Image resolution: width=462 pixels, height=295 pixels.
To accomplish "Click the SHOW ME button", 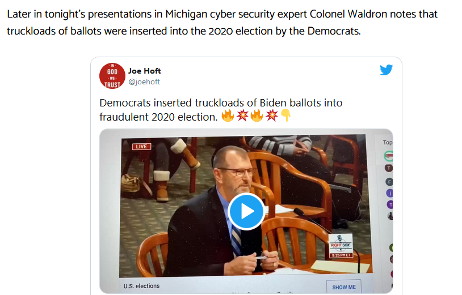I will coord(344,287).
